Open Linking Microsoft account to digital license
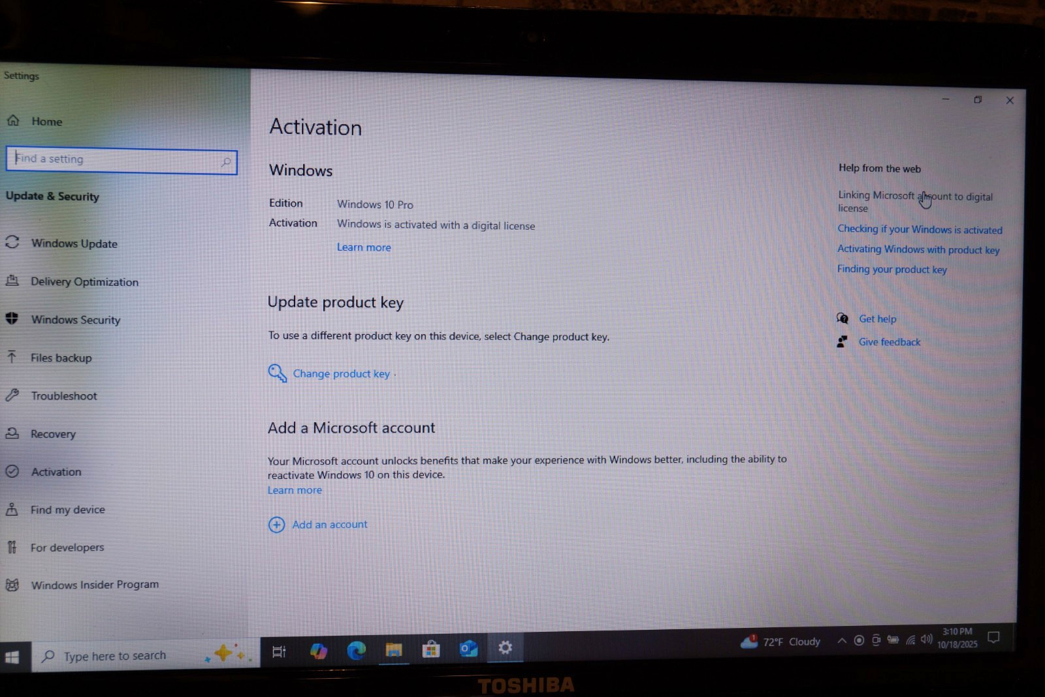Image resolution: width=1045 pixels, height=697 pixels. point(915,202)
